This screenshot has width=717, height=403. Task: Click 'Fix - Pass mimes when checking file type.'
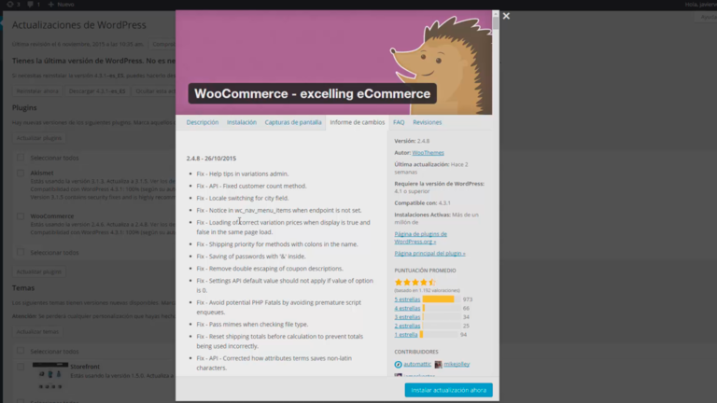pos(252,324)
